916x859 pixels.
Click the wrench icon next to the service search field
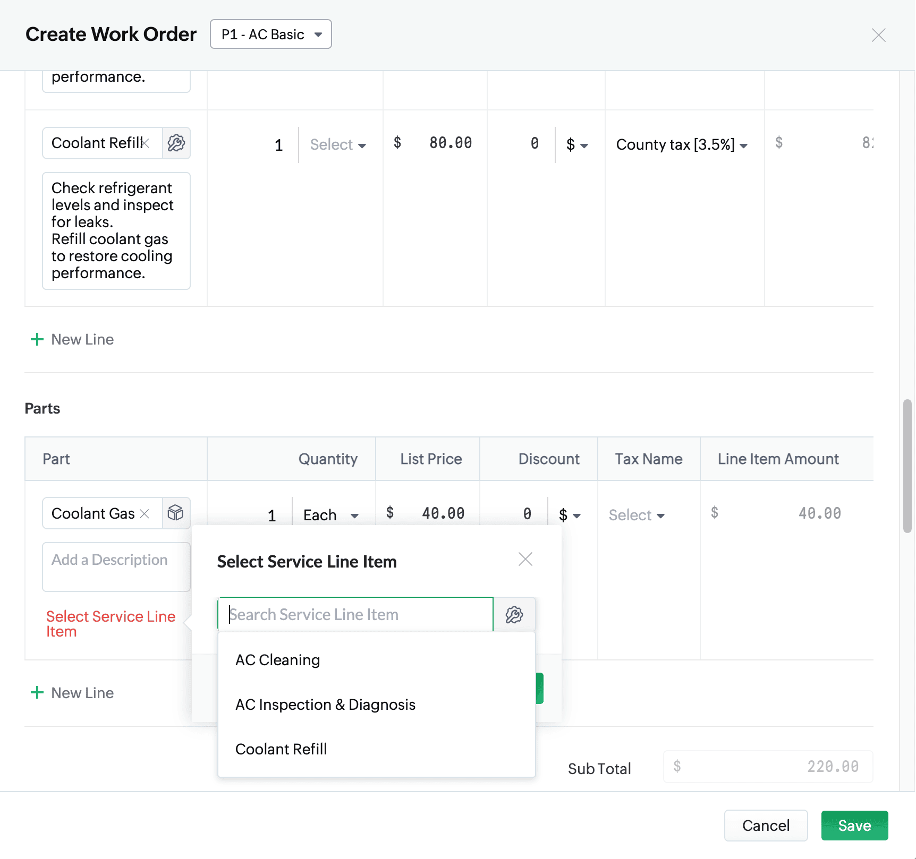pyautogui.click(x=514, y=615)
